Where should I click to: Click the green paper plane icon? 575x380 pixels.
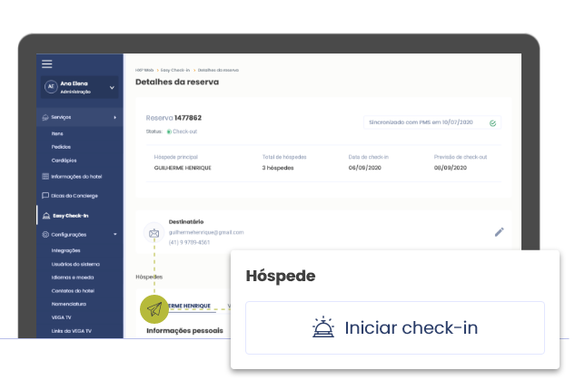click(154, 308)
